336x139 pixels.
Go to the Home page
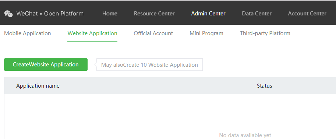tap(110, 14)
